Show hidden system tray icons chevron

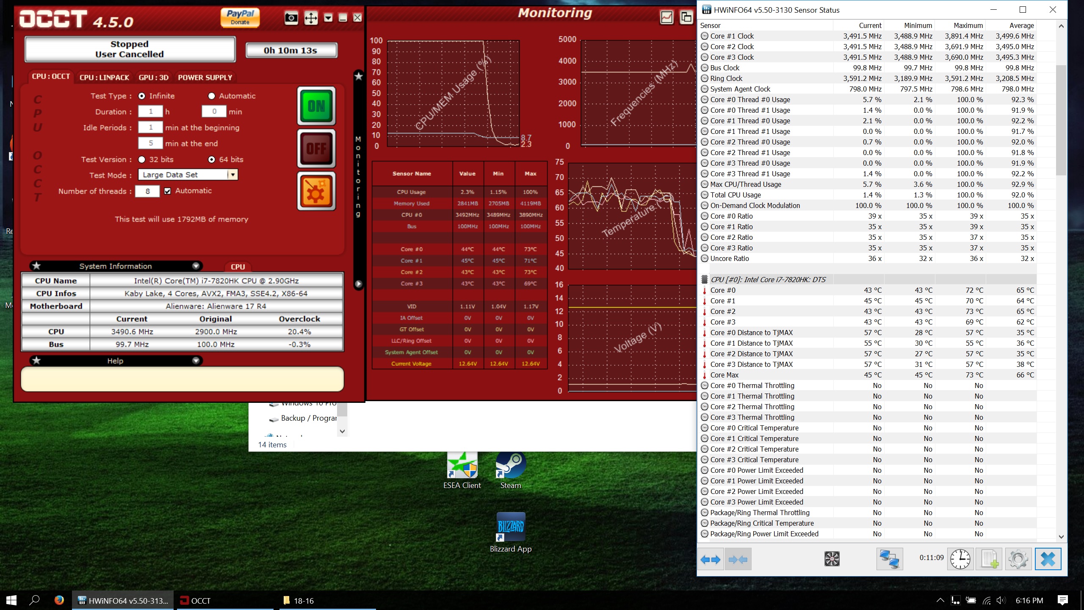click(x=940, y=600)
